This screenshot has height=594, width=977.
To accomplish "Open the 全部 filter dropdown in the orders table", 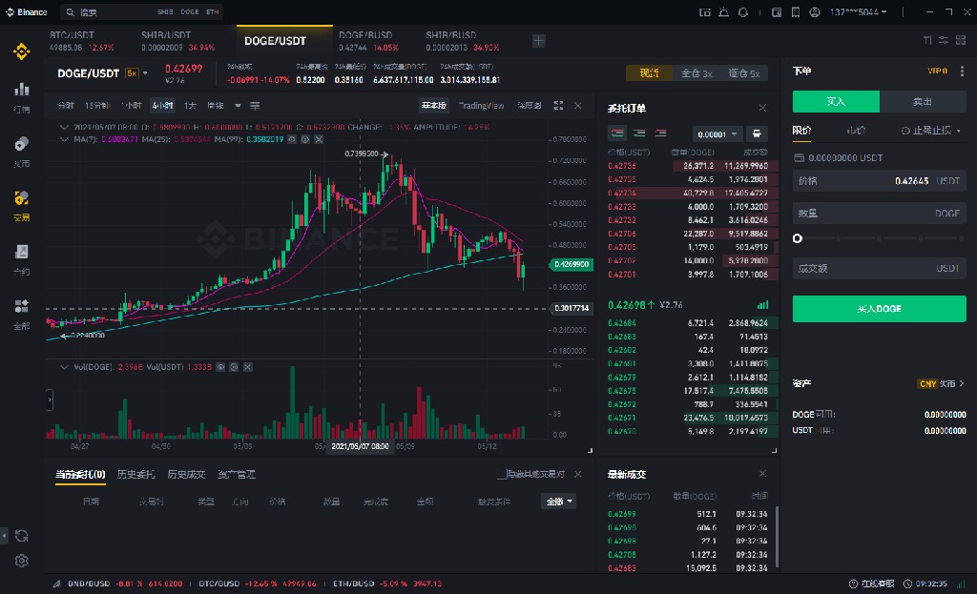I will coord(558,502).
